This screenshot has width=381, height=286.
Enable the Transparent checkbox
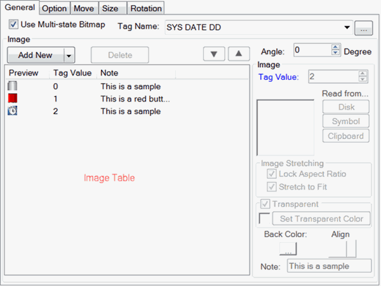pyautogui.click(x=265, y=205)
